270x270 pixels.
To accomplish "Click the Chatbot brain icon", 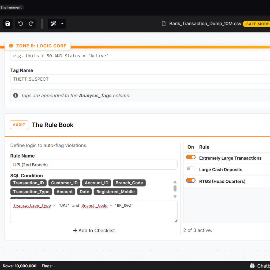I will point(252,266).
